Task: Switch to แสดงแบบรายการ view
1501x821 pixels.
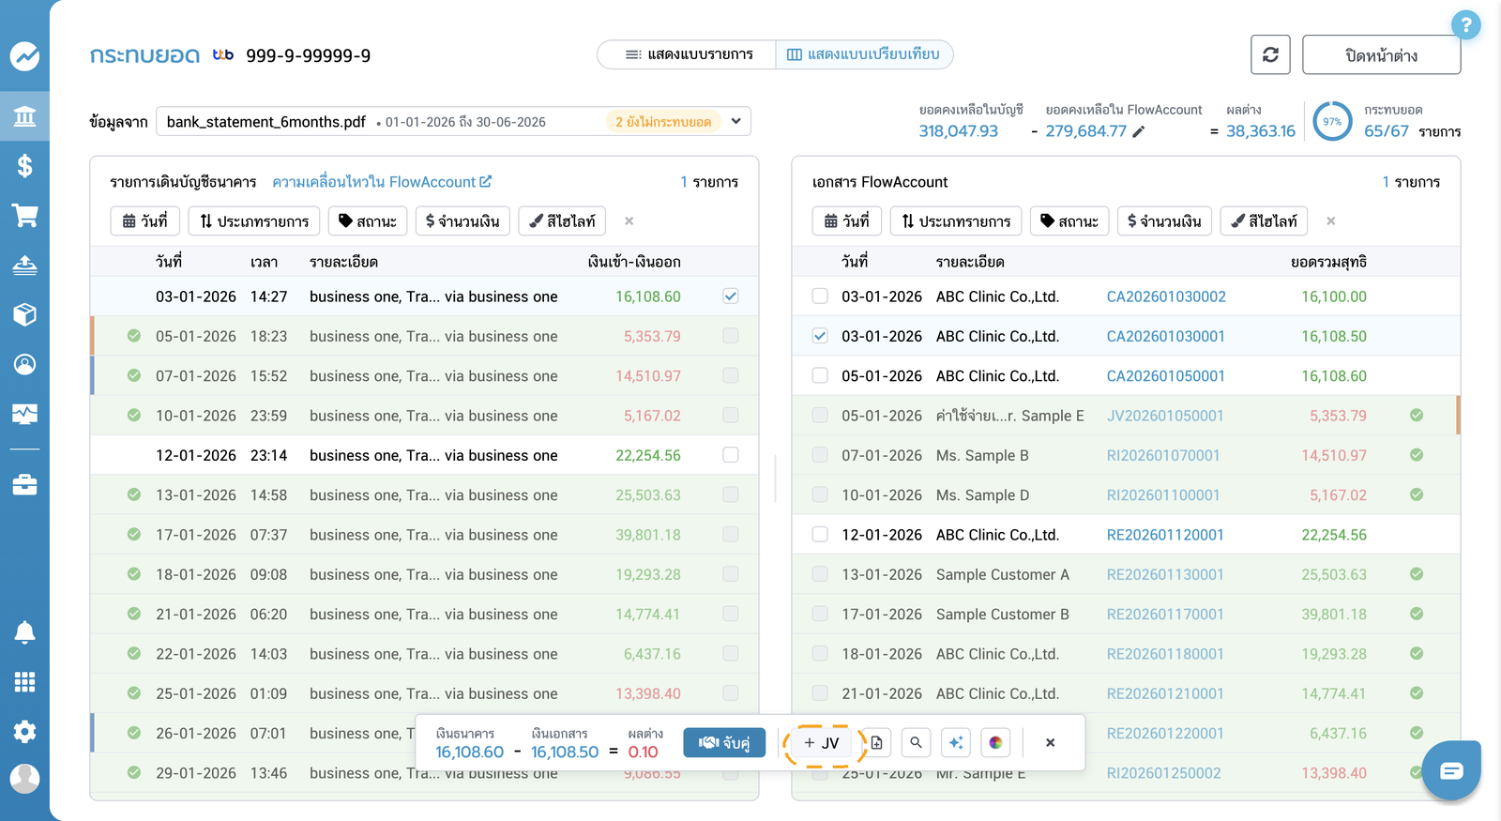Action: [689, 54]
